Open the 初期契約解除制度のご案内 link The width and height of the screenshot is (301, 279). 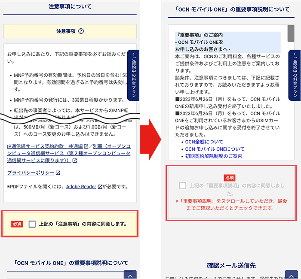point(214,156)
